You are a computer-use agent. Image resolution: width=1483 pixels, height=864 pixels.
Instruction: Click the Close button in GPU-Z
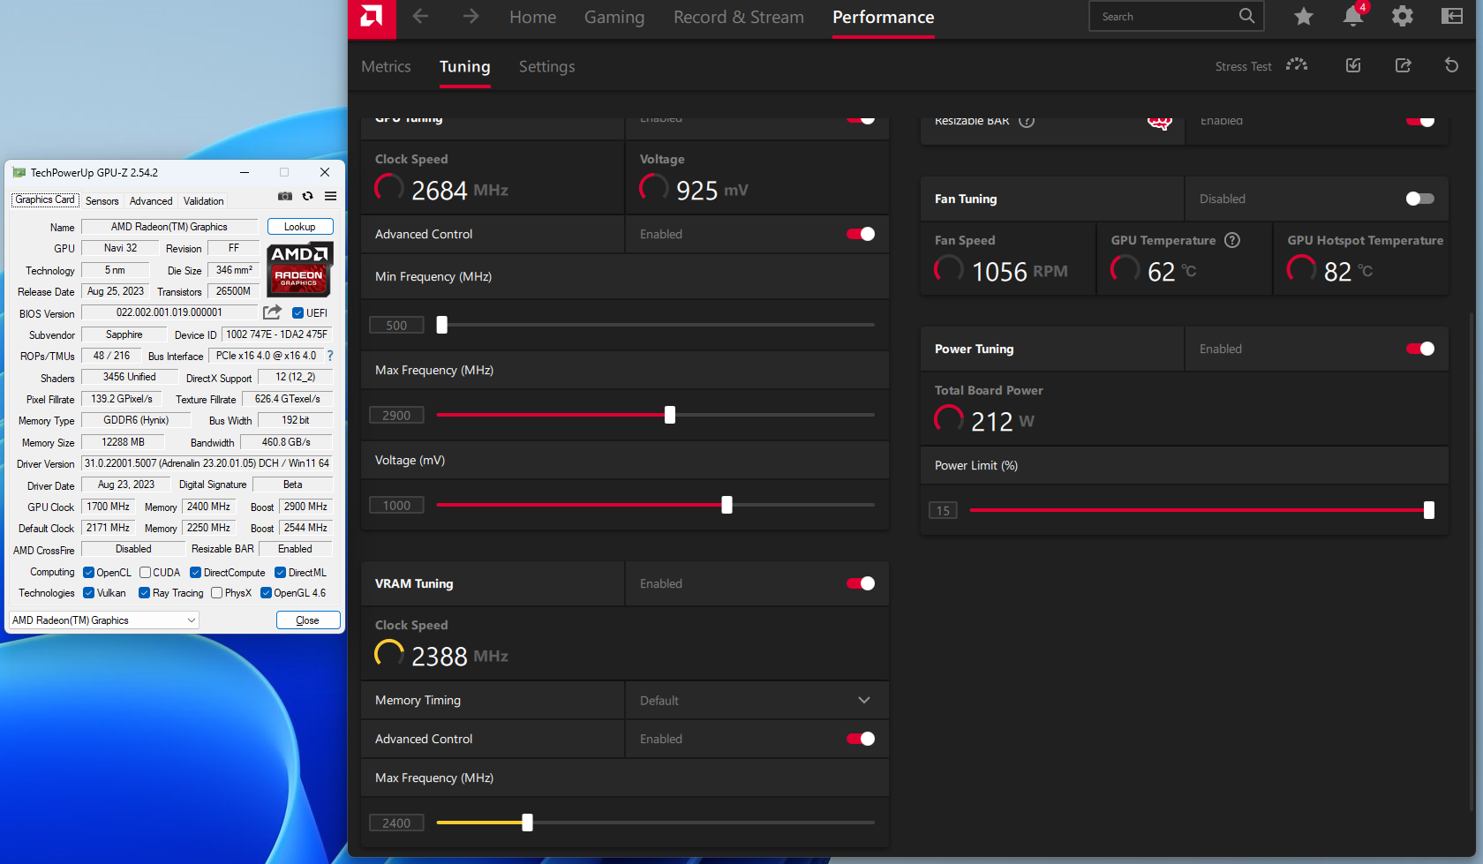pos(308,620)
